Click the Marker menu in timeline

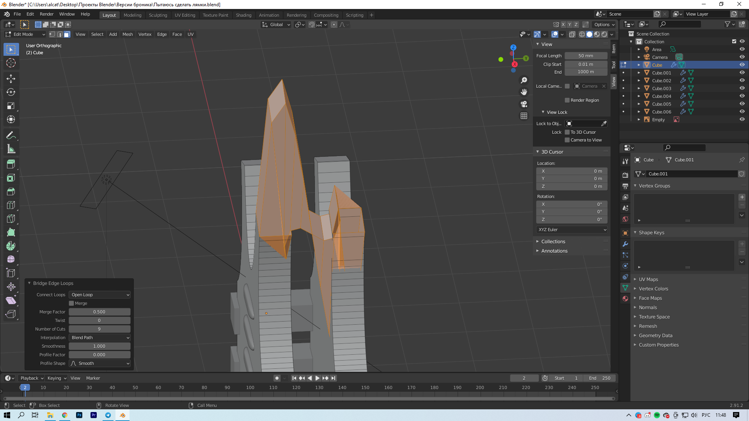click(x=93, y=378)
